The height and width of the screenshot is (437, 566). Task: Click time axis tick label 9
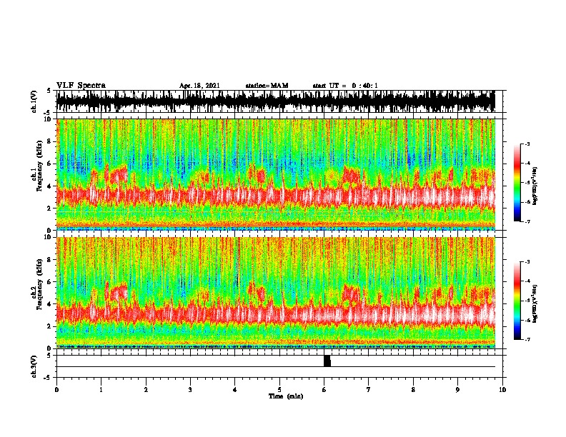pos(457,390)
